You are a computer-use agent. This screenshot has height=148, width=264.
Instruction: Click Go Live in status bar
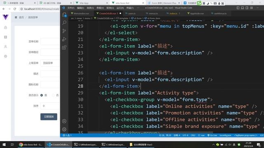[x=212, y=135]
